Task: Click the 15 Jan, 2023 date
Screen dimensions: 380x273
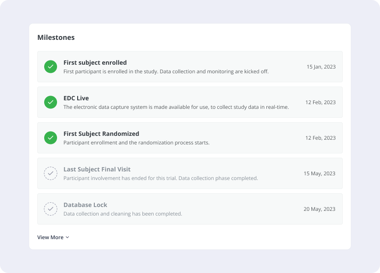Action: pos(321,67)
